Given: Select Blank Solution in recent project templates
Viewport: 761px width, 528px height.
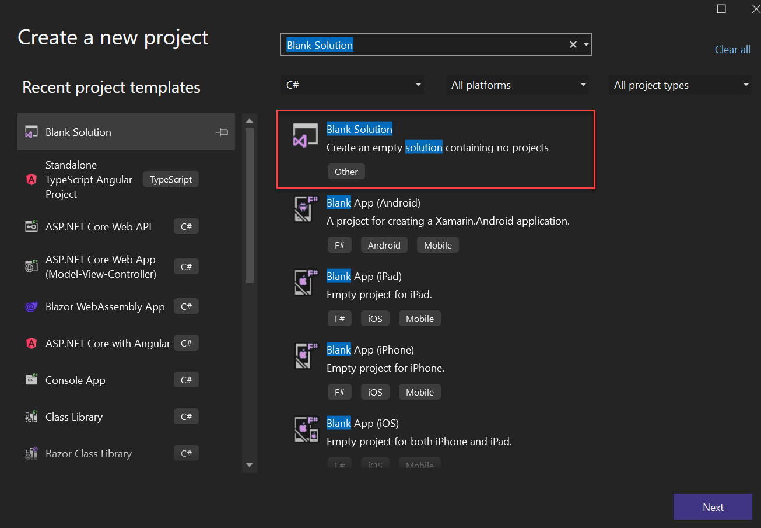Looking at the screenshot, I should pos(126,132).
